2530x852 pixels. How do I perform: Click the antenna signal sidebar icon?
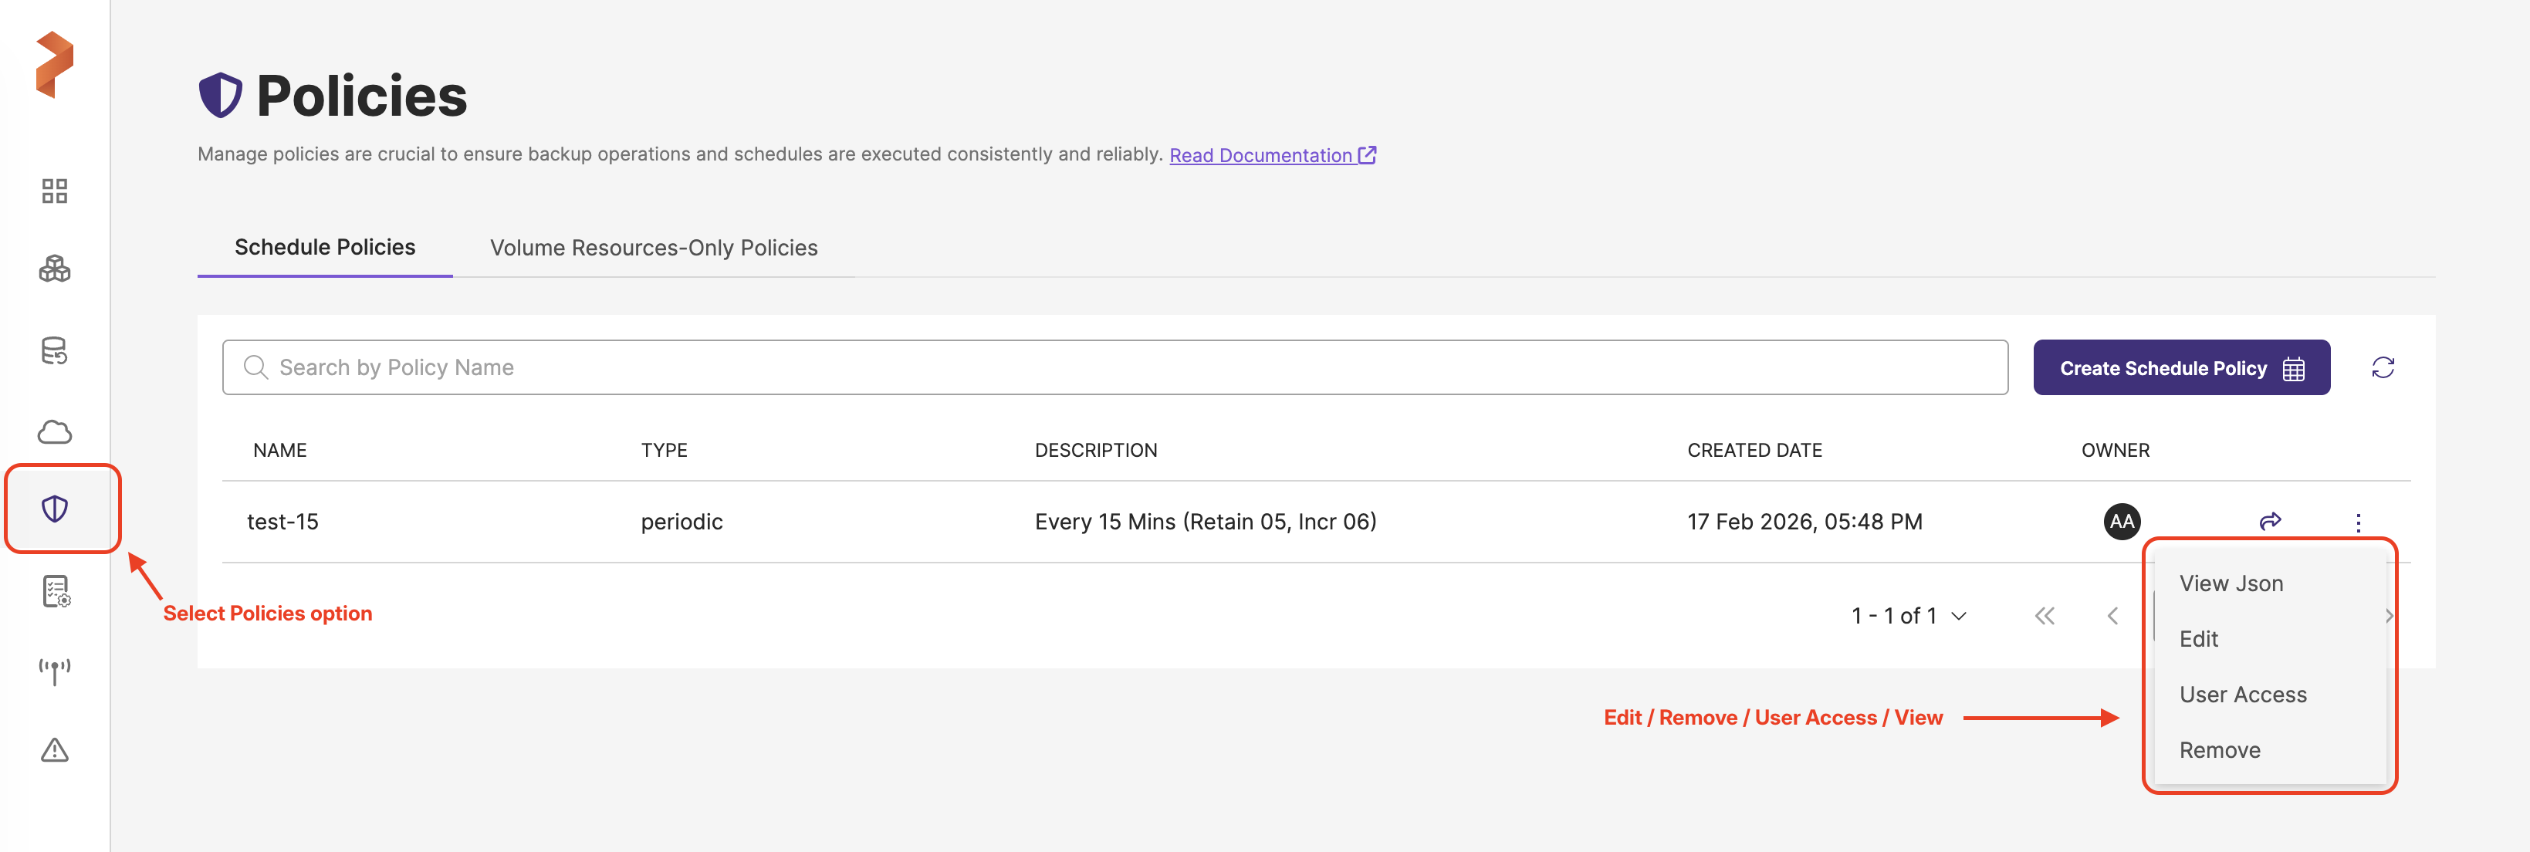pos(55,671)
